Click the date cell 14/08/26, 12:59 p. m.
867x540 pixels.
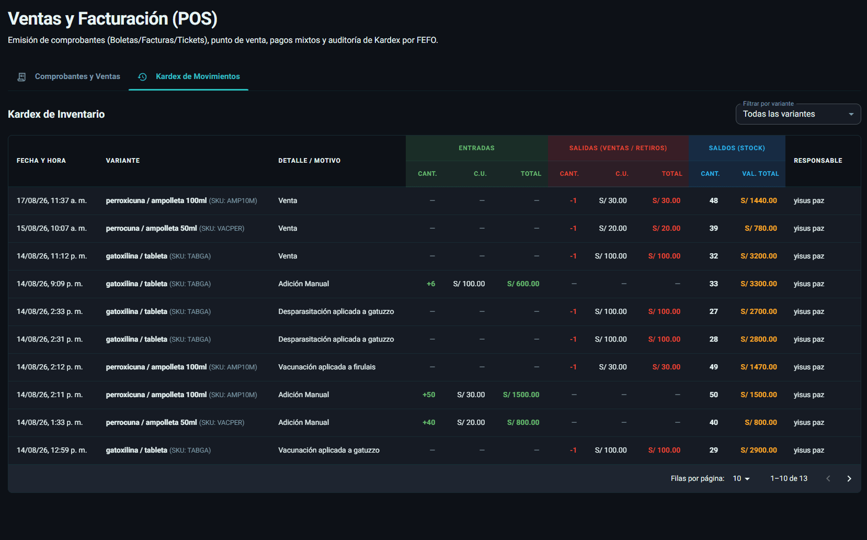[52, 450]
